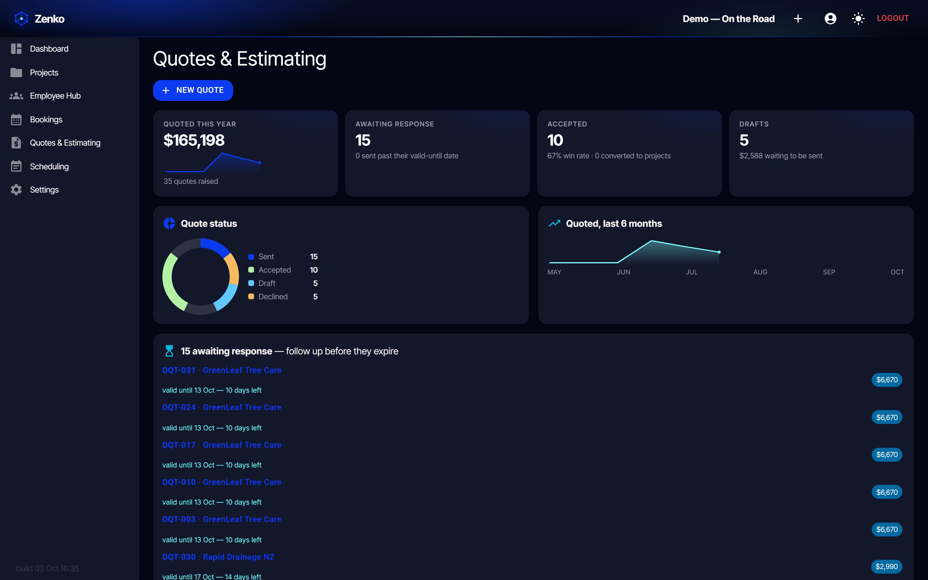Open quote DQT-024 · GreenLeaf Tree Care

tap(222, 407)
